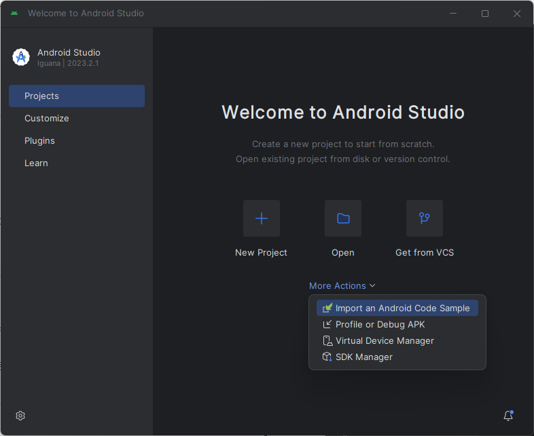
Task: Click the More Actions chevron arrow
Action: (x=372, y=285)
